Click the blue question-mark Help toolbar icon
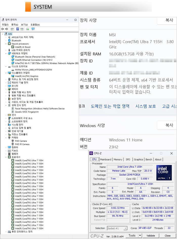Image resolution: width=177 pixels, height=240 pixels. click(x=18, y=29)
